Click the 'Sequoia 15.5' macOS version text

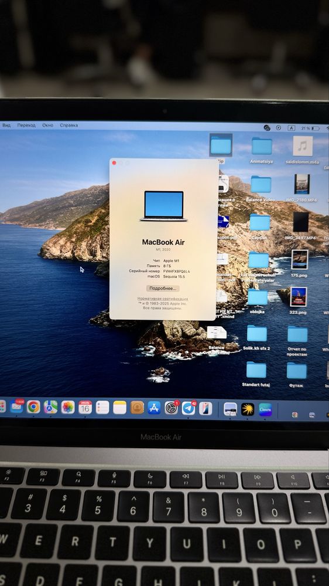point(174,276)
